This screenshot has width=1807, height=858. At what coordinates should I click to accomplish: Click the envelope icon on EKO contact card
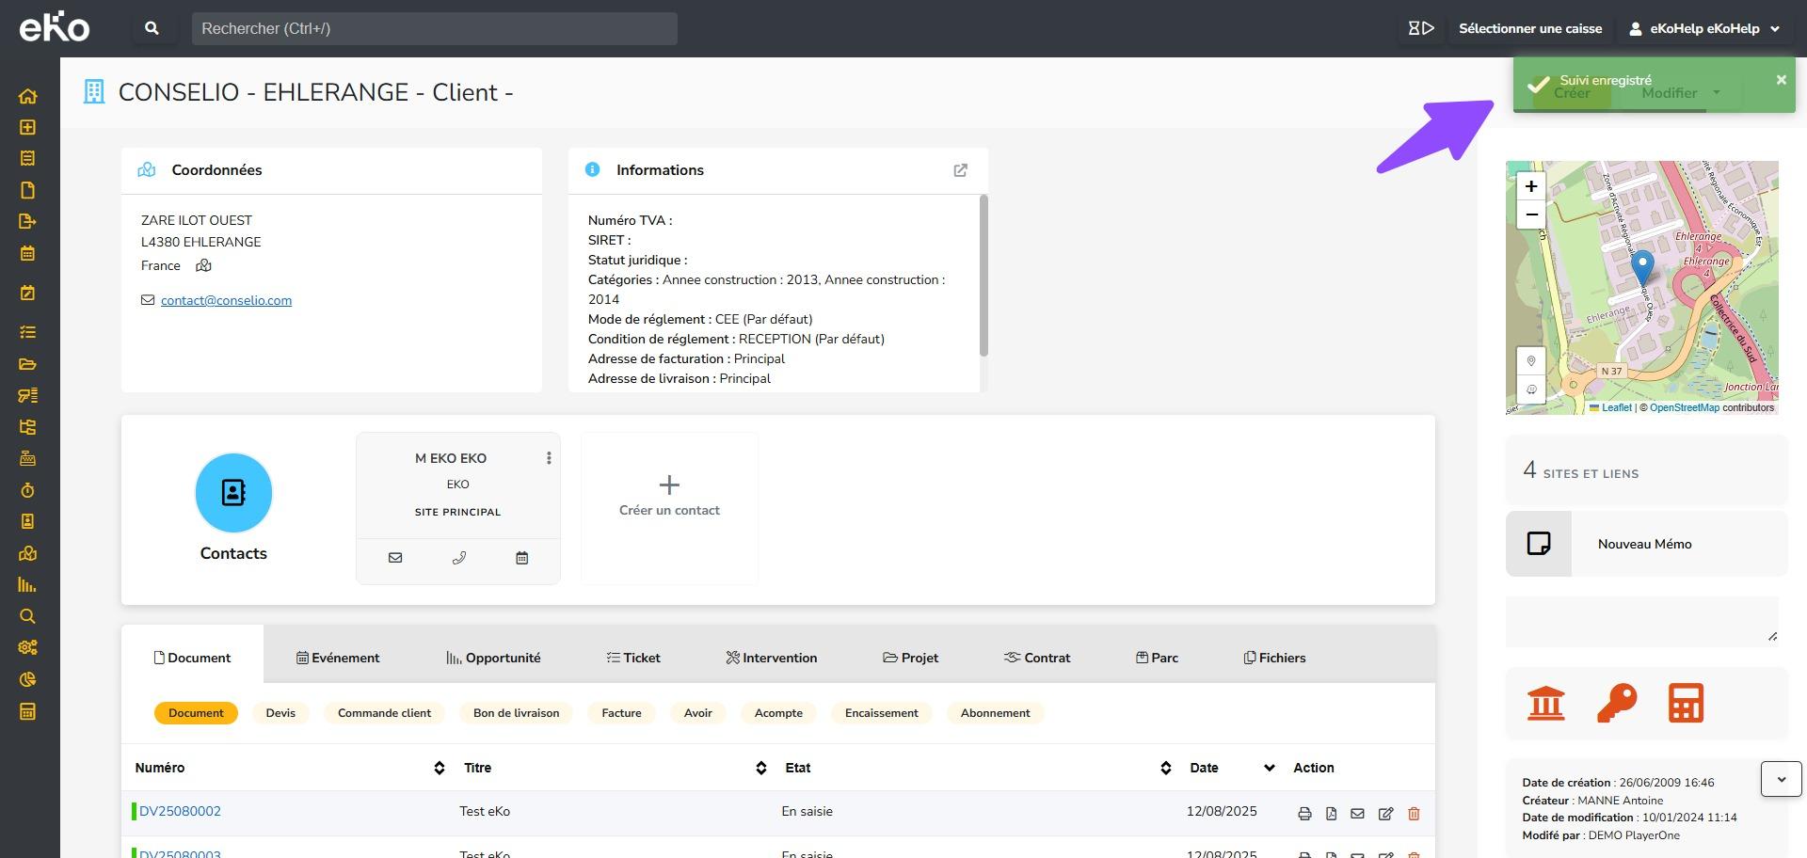point(395,558)
